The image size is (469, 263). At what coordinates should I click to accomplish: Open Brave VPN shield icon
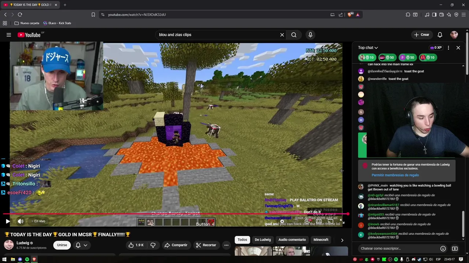click(x=456, y=15)
